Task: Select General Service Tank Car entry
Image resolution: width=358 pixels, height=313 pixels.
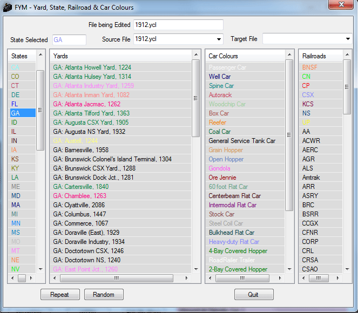Action: coord(245,140)
